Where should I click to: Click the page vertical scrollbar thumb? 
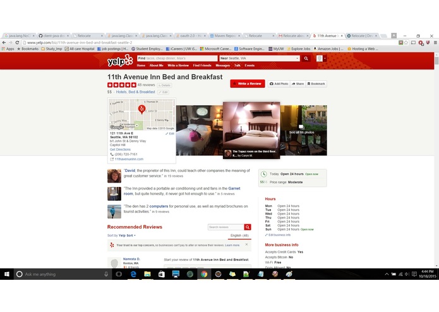(436, 61)
